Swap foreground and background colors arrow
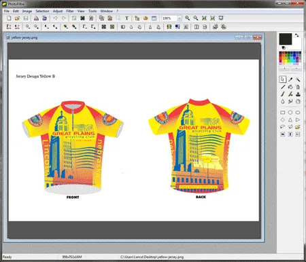Viewport: 306px width, 262px height. coord(296,35)
